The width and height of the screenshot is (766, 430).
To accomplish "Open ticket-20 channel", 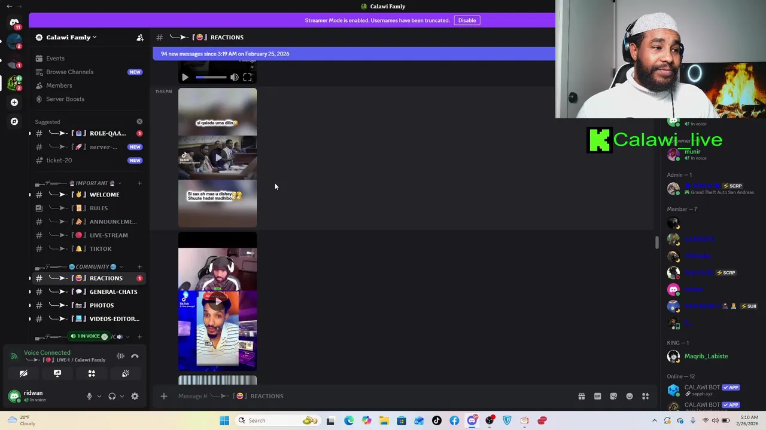I will (x=89, y=160).
